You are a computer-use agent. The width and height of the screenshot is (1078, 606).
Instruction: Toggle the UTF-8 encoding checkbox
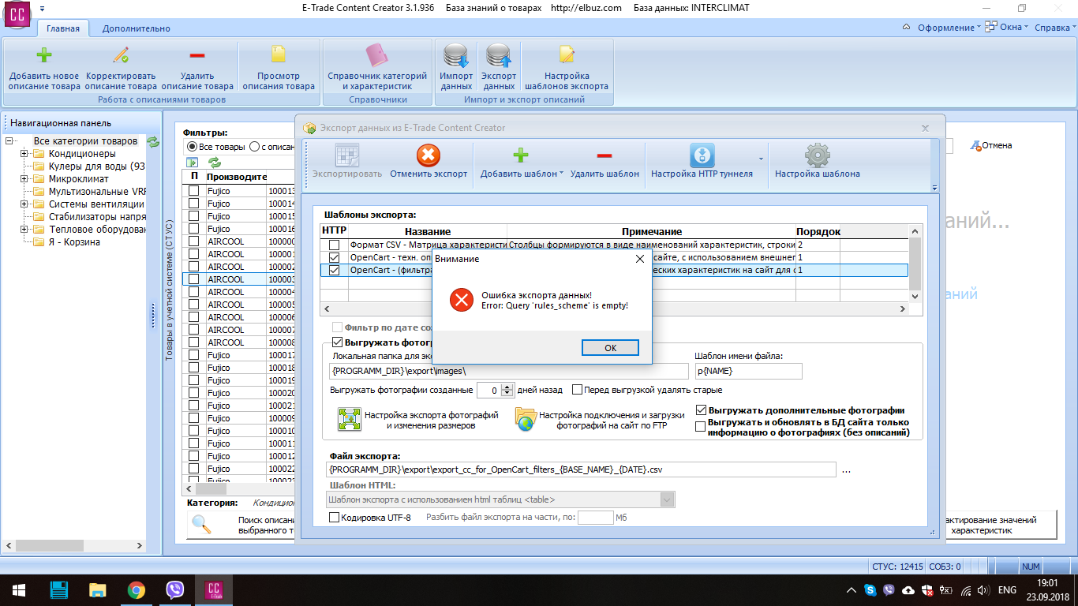[335, 518]
